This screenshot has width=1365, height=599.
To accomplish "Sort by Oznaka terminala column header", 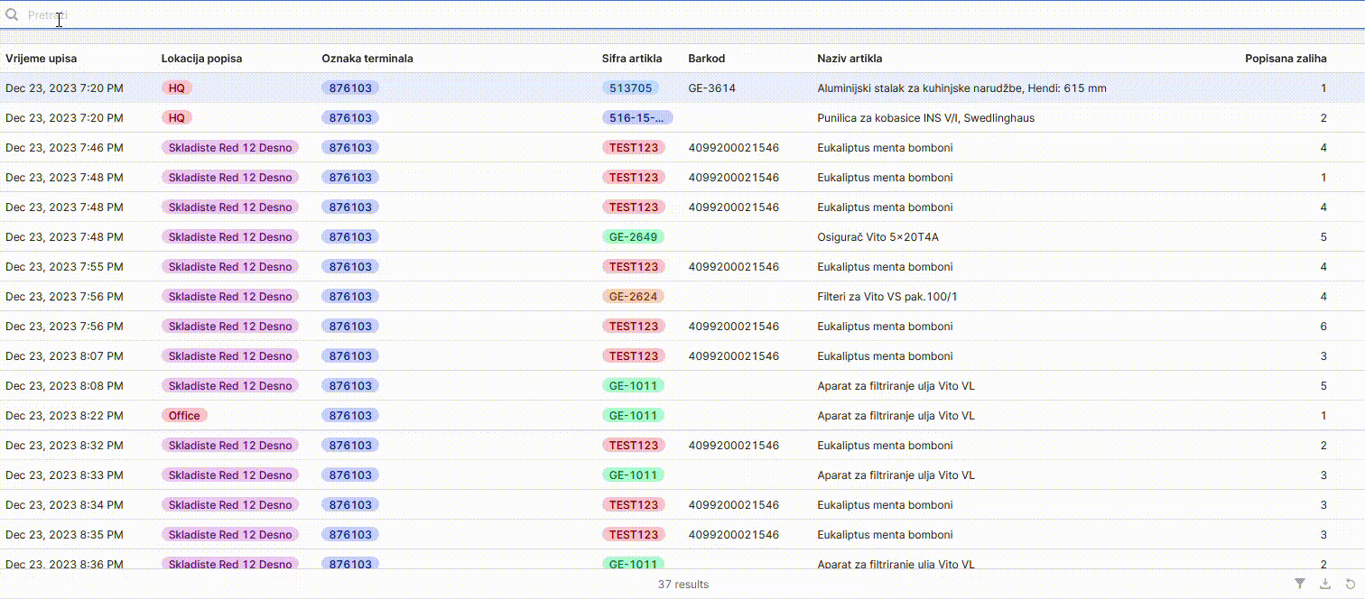I will [x=367, y=59].
